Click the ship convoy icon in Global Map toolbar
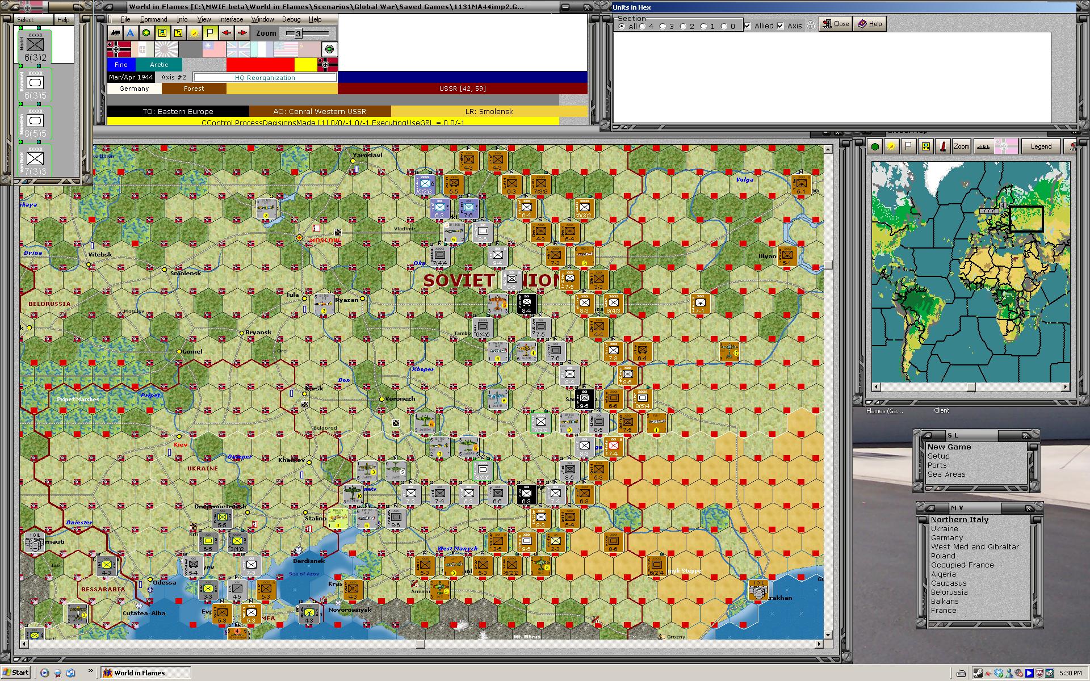1090x681 pixels. click(x=983, y=146)
